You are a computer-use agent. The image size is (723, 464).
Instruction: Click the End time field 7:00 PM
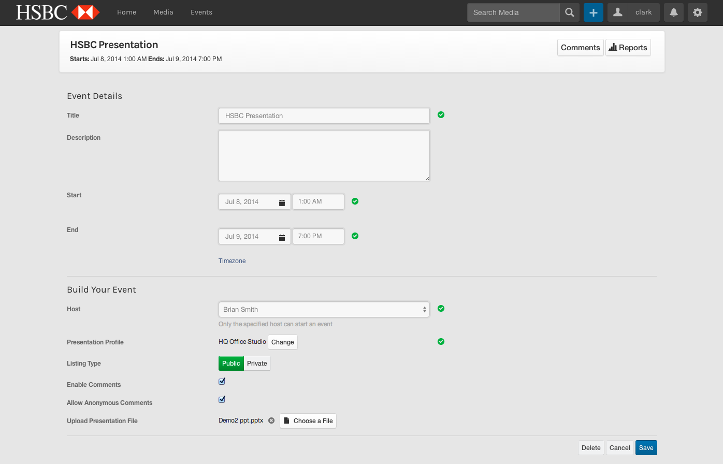[319, 236]
